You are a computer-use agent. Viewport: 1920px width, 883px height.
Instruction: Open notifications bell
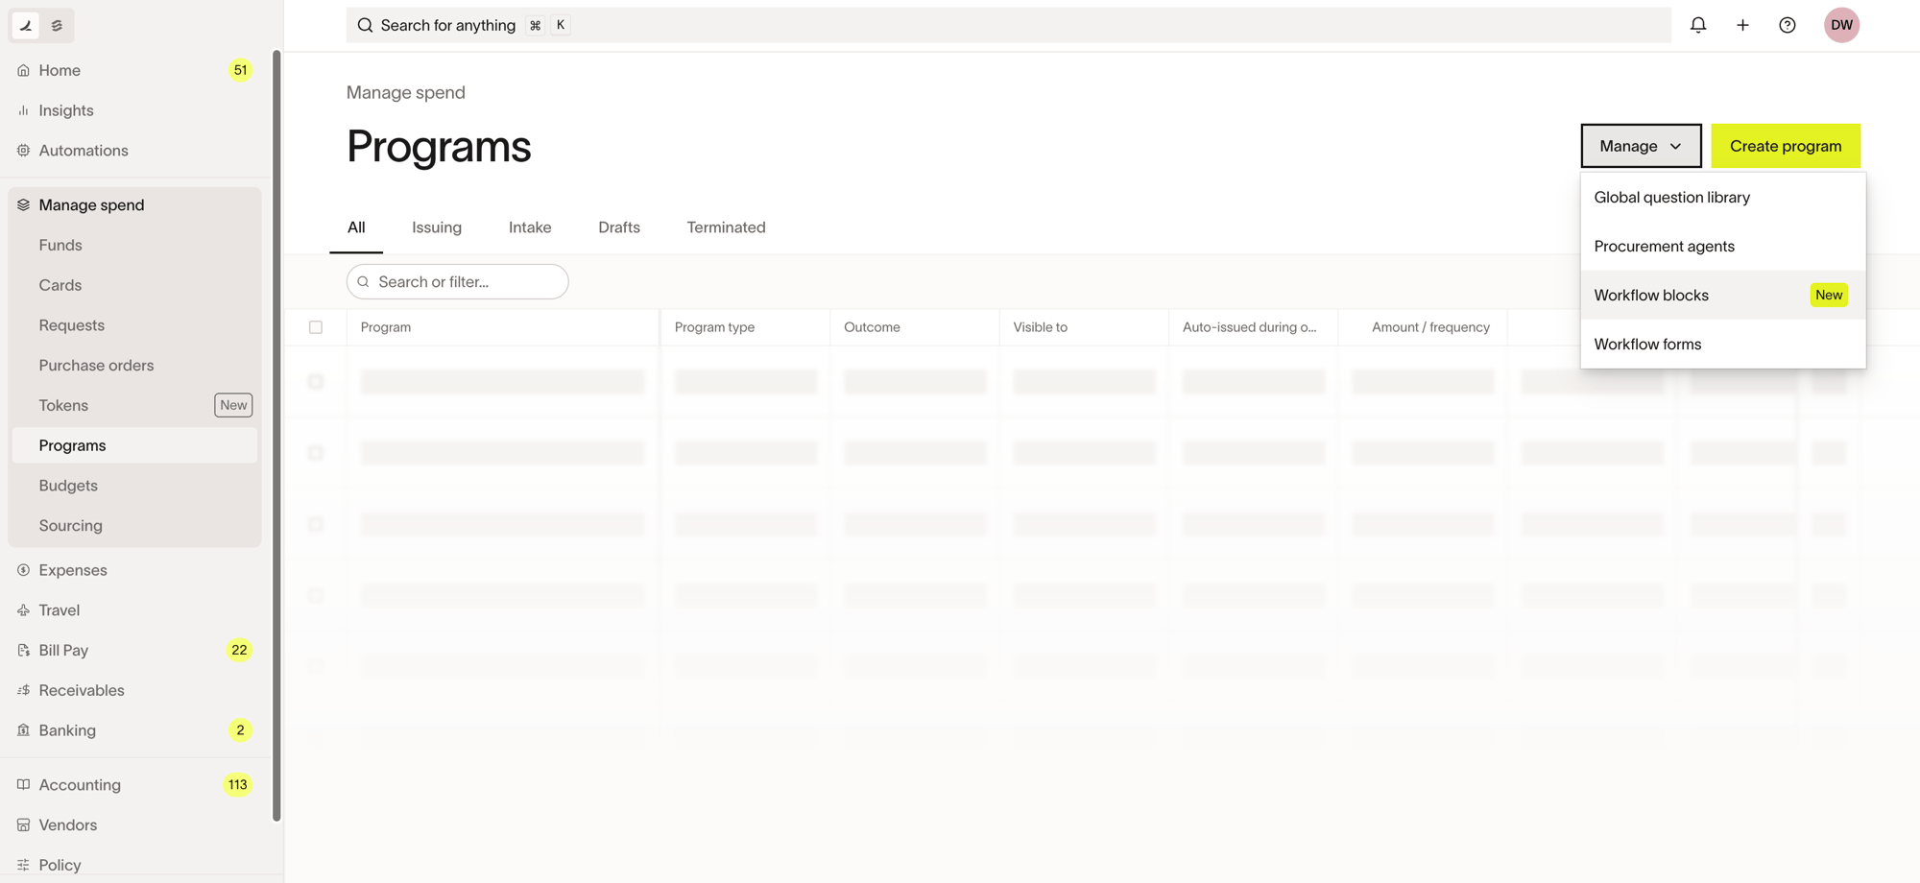pyautogui.click(x=1698, y=25)
